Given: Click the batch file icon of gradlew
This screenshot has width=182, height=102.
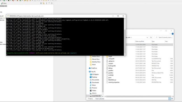Looking at the screenshot, I should click(x=107, y=73).
